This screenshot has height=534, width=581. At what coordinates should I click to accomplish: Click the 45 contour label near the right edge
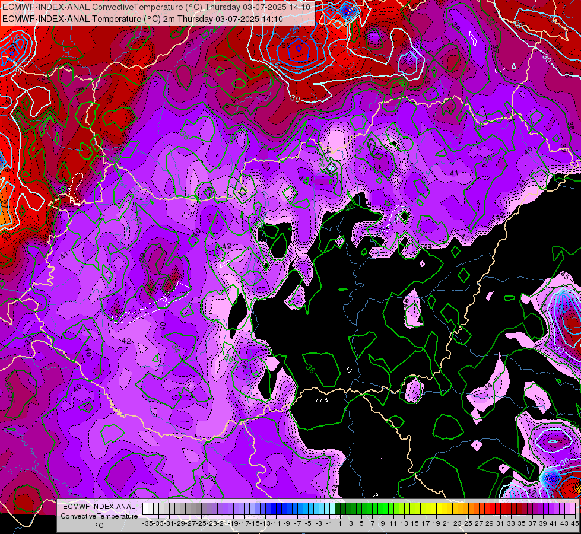pos(564,276)
